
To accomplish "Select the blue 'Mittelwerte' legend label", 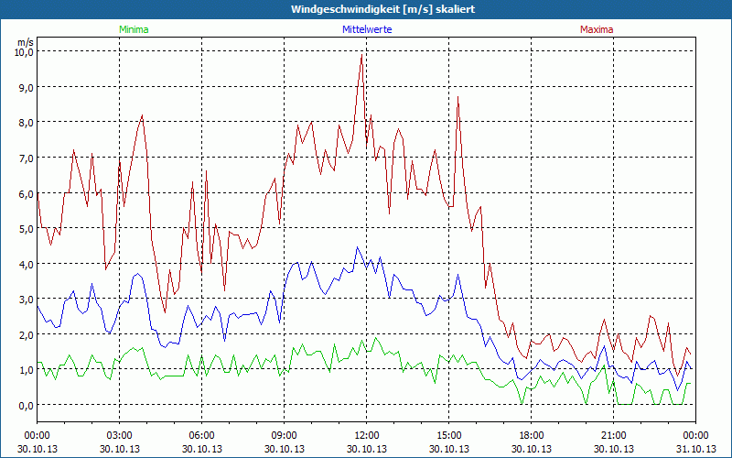I will pyautogui.click(x=367, y=29).
